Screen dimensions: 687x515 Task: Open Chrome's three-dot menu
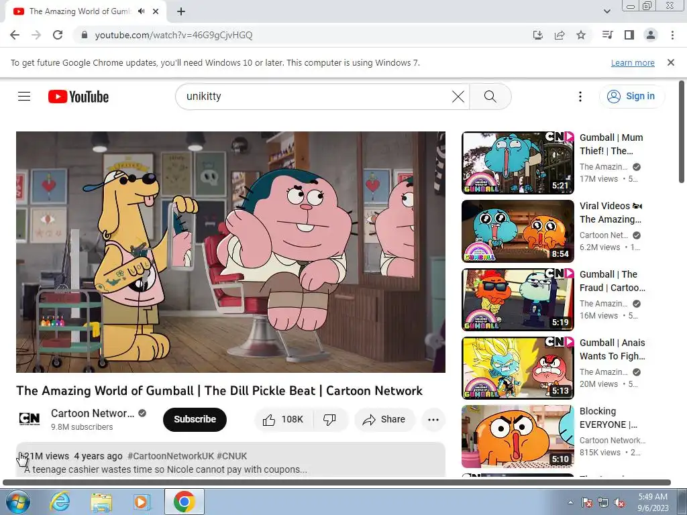pos(672,35)
